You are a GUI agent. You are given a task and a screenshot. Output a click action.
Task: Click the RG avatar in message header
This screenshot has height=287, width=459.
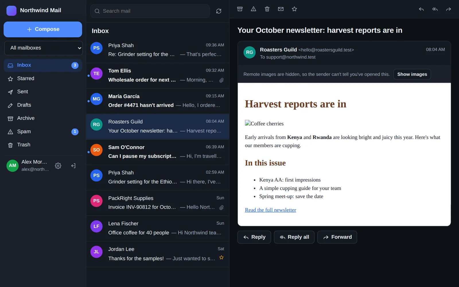tap(250, 52)
